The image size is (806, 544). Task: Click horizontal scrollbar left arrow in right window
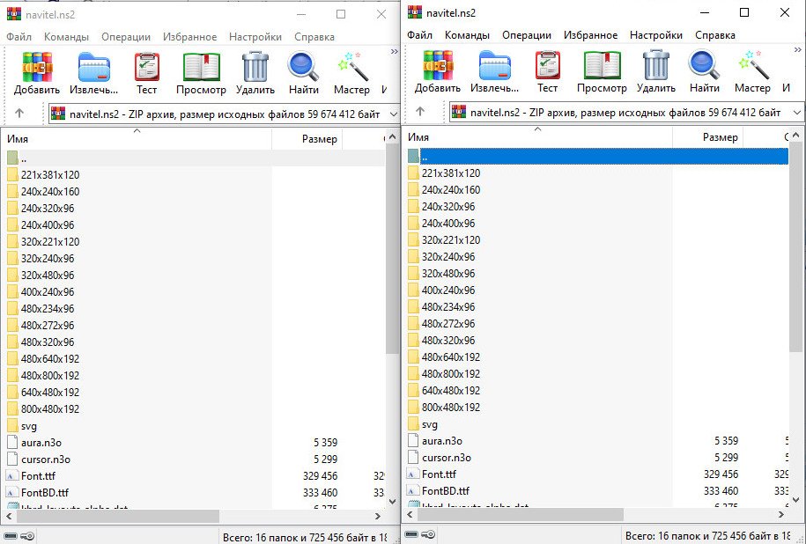(x=410, y=514)
